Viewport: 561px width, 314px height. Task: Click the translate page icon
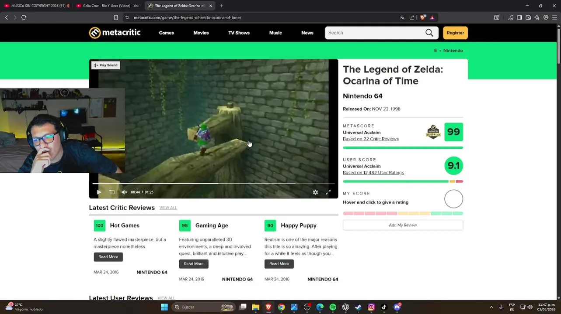point(402,17)
